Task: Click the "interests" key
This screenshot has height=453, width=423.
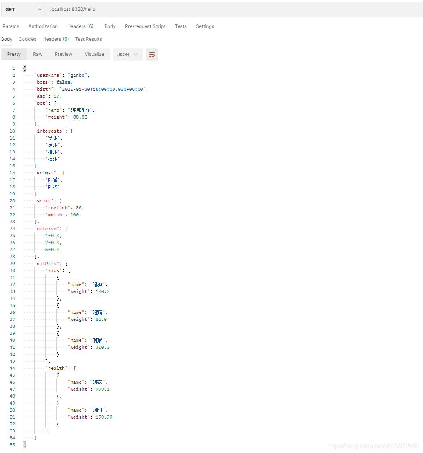Action: (51, 131)
